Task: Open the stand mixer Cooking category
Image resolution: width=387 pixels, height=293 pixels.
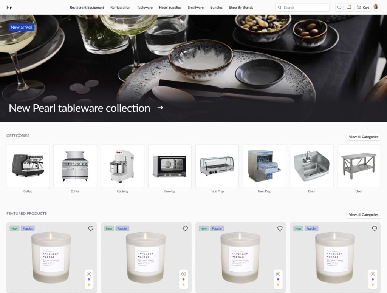Action: coord(122,166)
